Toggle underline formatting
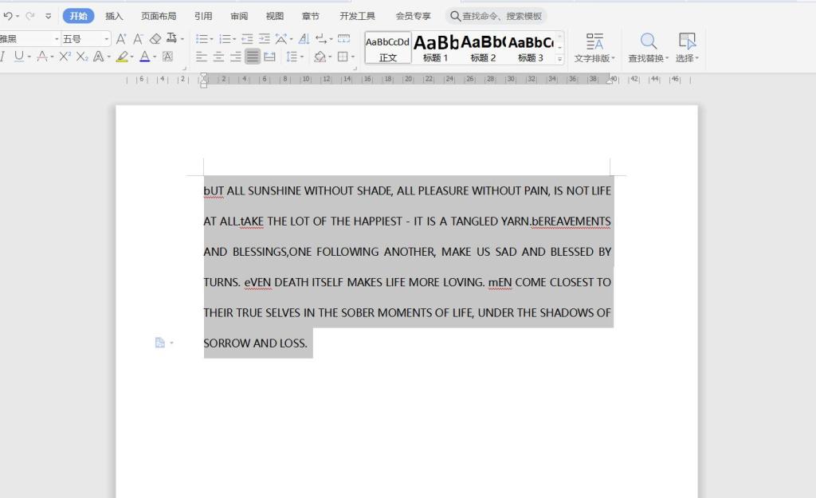Viewport: 816px width, 498px height. coord(19,57)
